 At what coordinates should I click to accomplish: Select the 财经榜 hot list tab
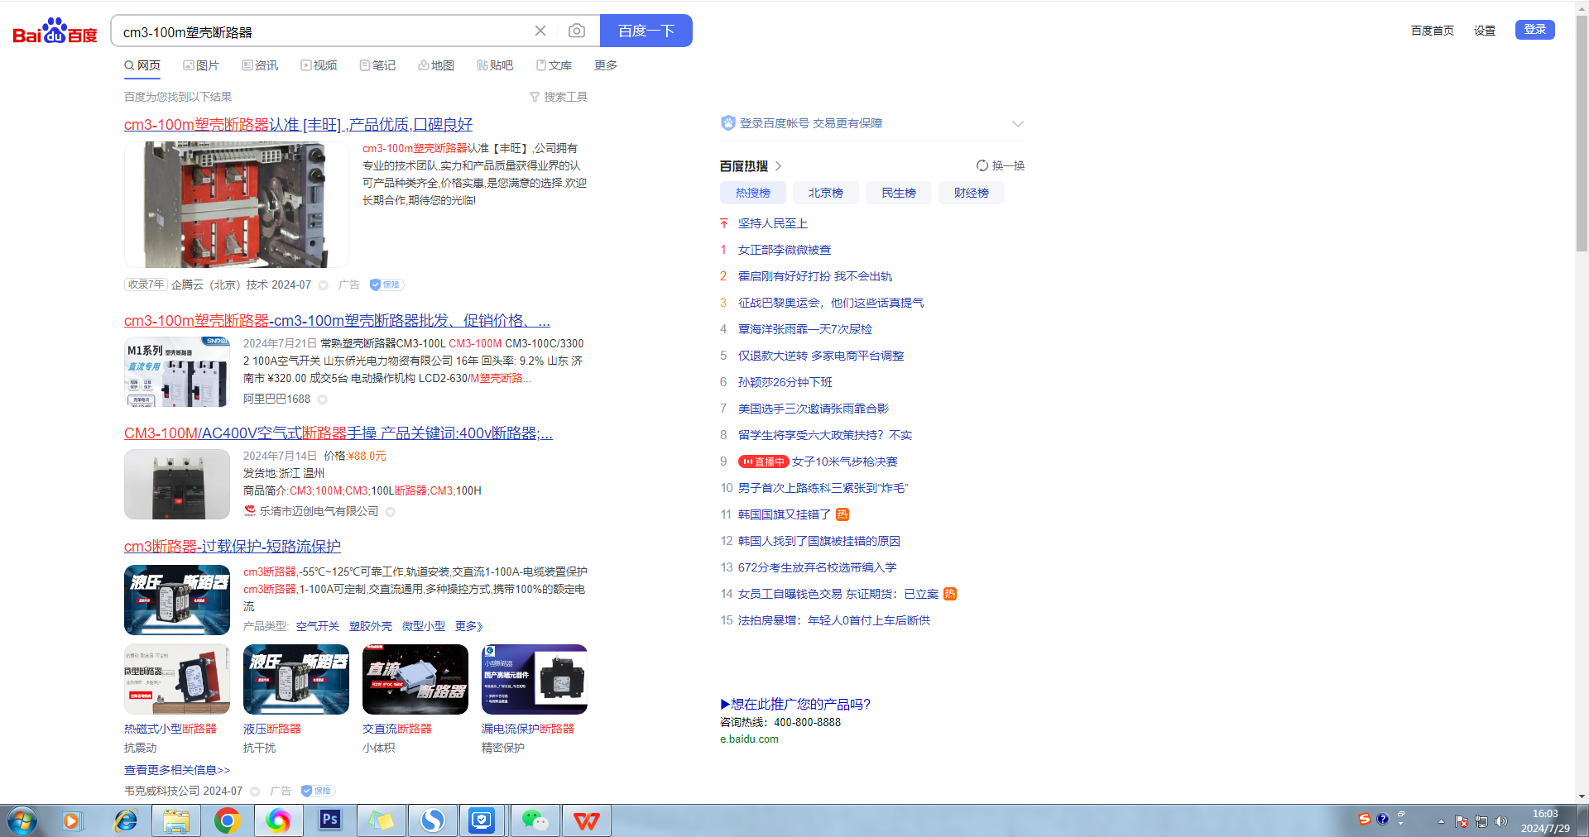click(971, 193)
